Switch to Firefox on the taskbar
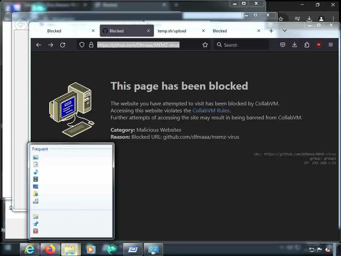 point(50,249)
